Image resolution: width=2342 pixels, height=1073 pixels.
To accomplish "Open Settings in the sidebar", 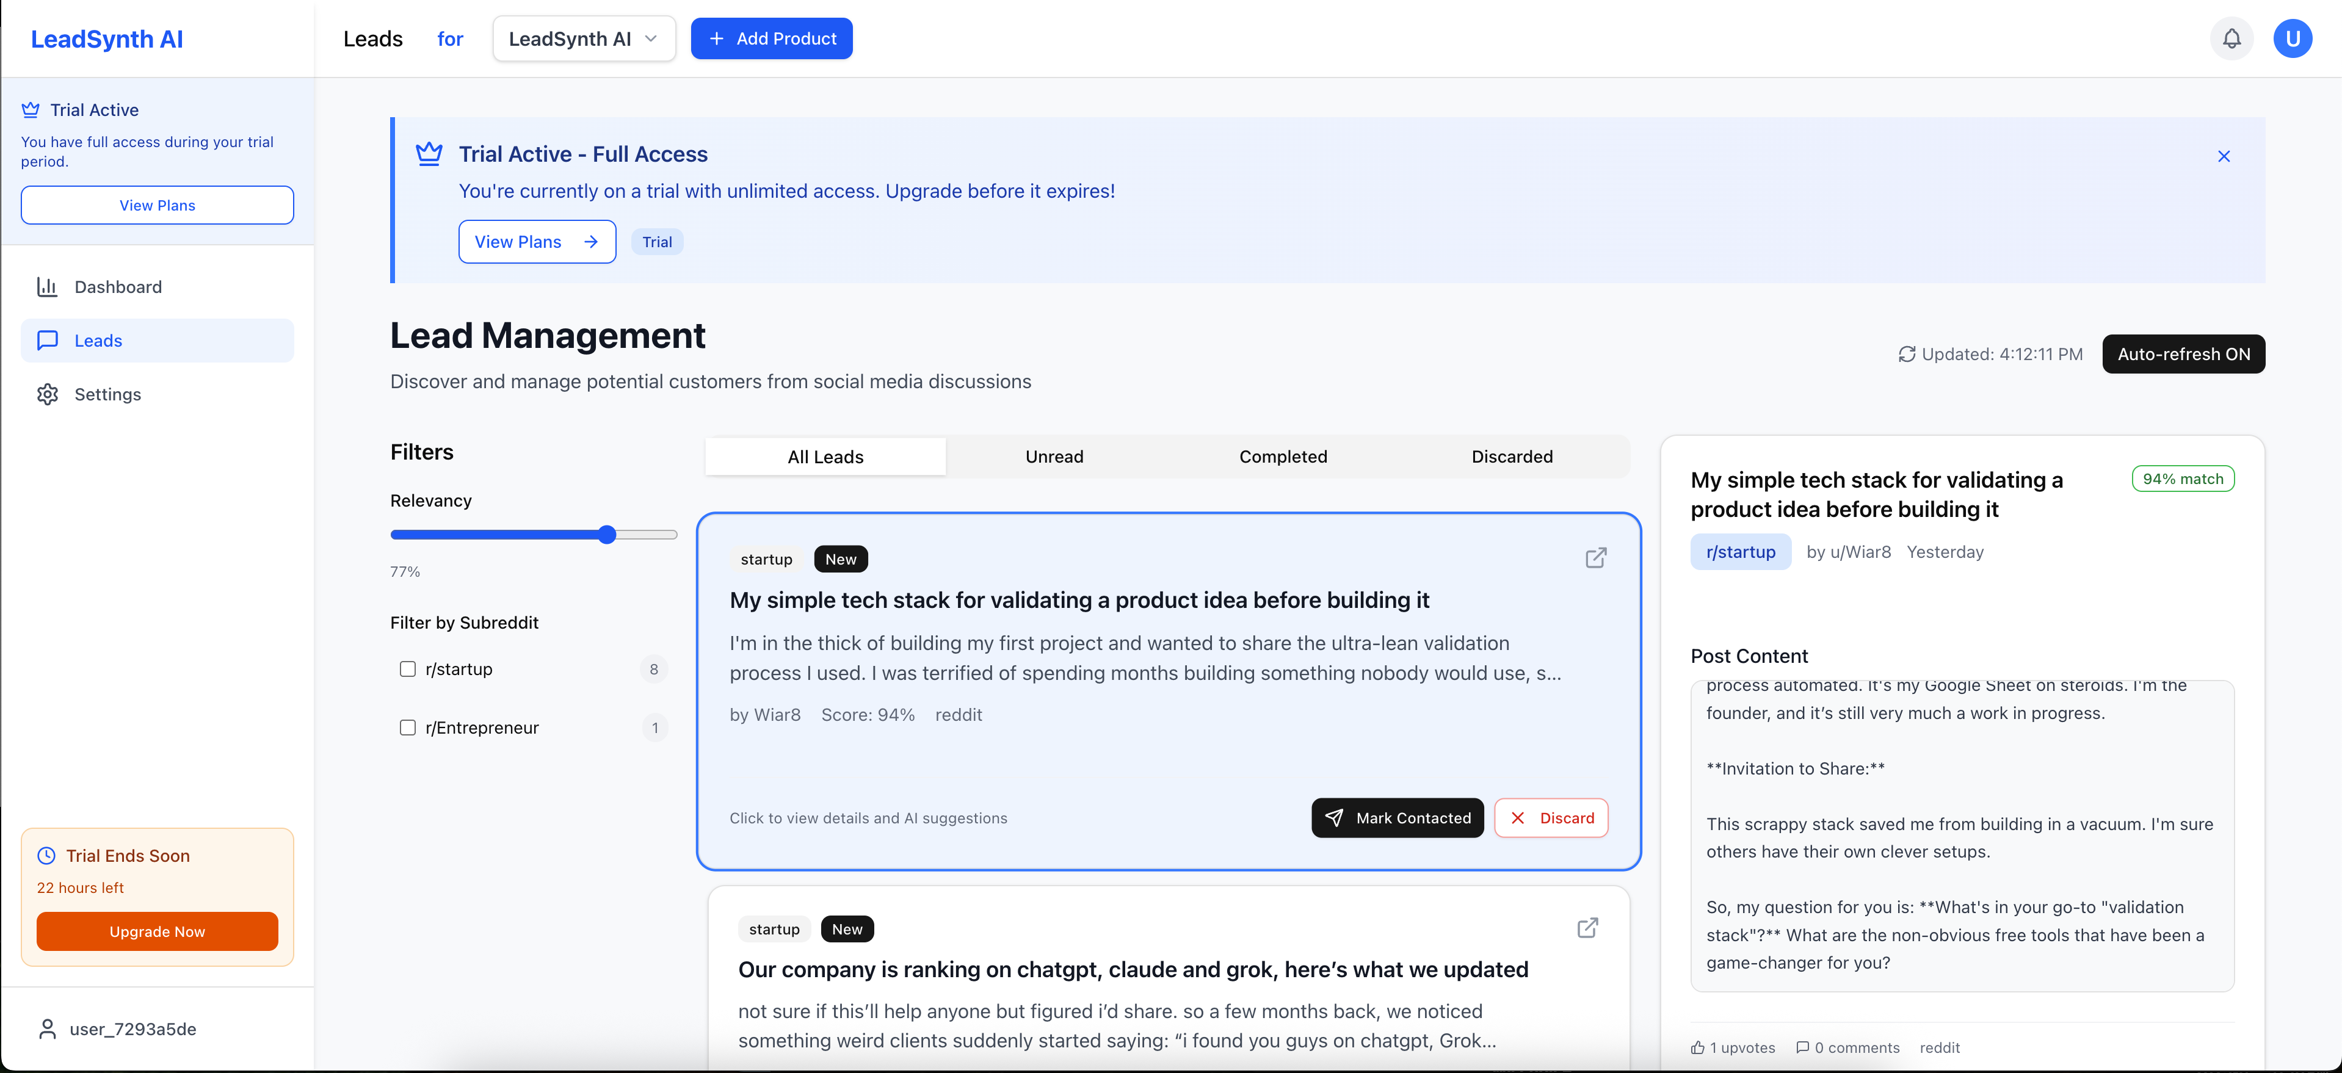I will pyautogui.click(x=158, y=394).
